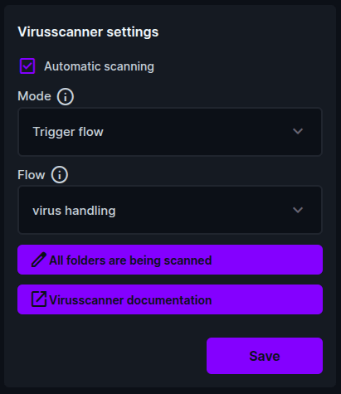This screenshot has width=341, height=394.
Task: Save the virusscanner settings
Action: point(265,356)
